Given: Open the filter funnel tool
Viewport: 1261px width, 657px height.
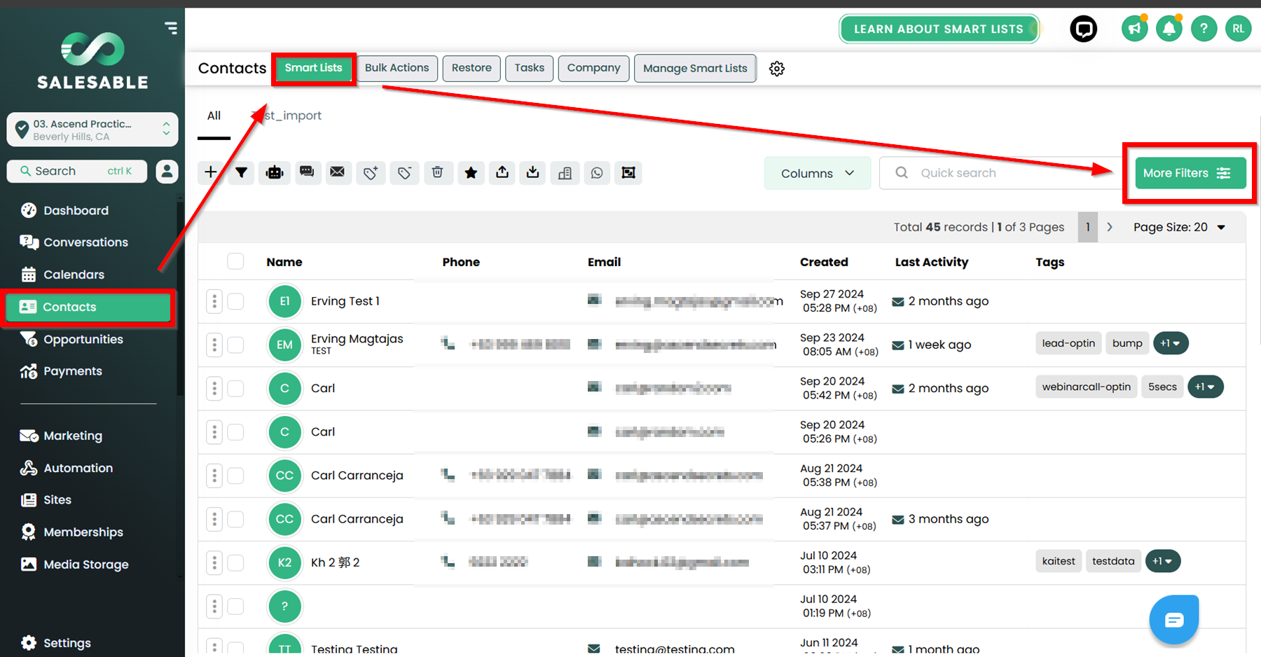Looking at the screenshot, I should pyautogui.click(x=242, y=172).
